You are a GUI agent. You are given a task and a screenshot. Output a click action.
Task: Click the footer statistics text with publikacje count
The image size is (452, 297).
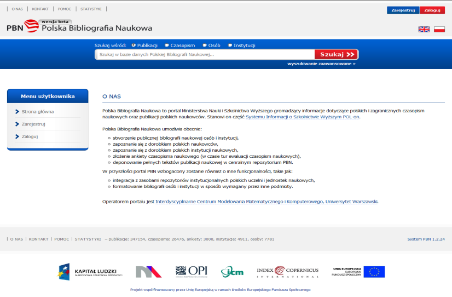pyautogui.click(x=189, y=239)
